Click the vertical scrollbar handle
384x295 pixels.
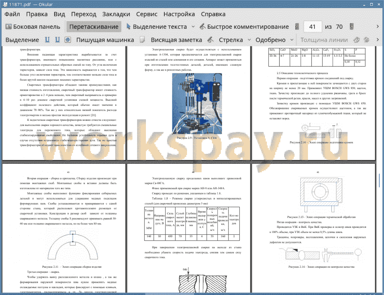pyautogui.click(x=379, y=180)
